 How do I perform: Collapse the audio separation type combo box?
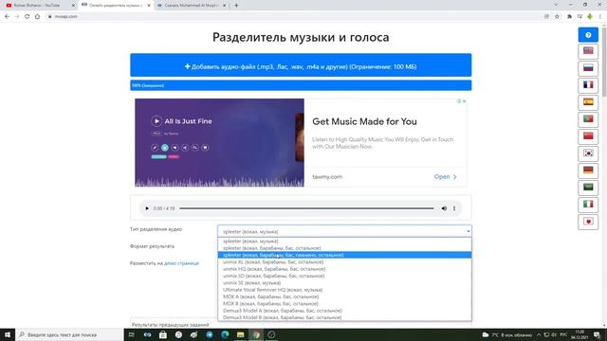click(x=344, y=231)
